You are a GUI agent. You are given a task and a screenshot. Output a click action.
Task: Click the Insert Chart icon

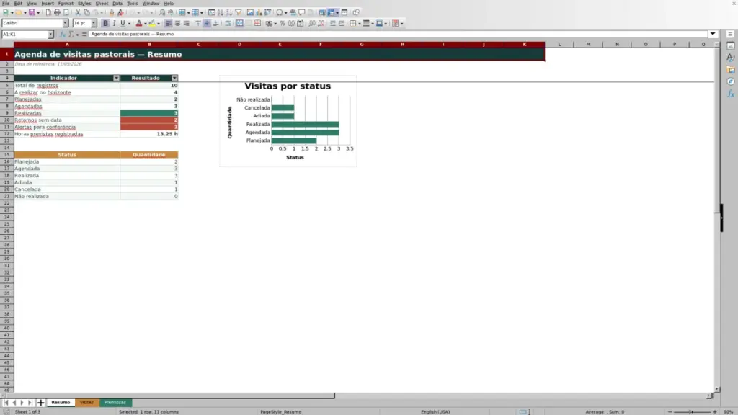click(259, 13)
